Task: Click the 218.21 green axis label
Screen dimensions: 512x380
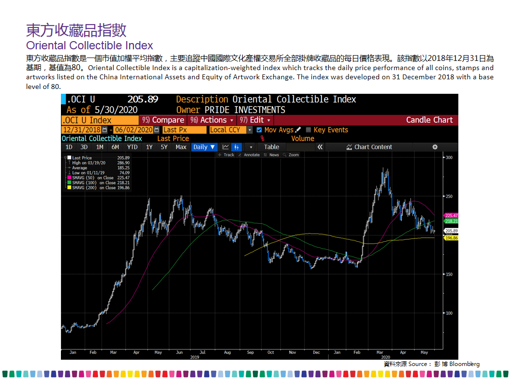Action: 451,221
